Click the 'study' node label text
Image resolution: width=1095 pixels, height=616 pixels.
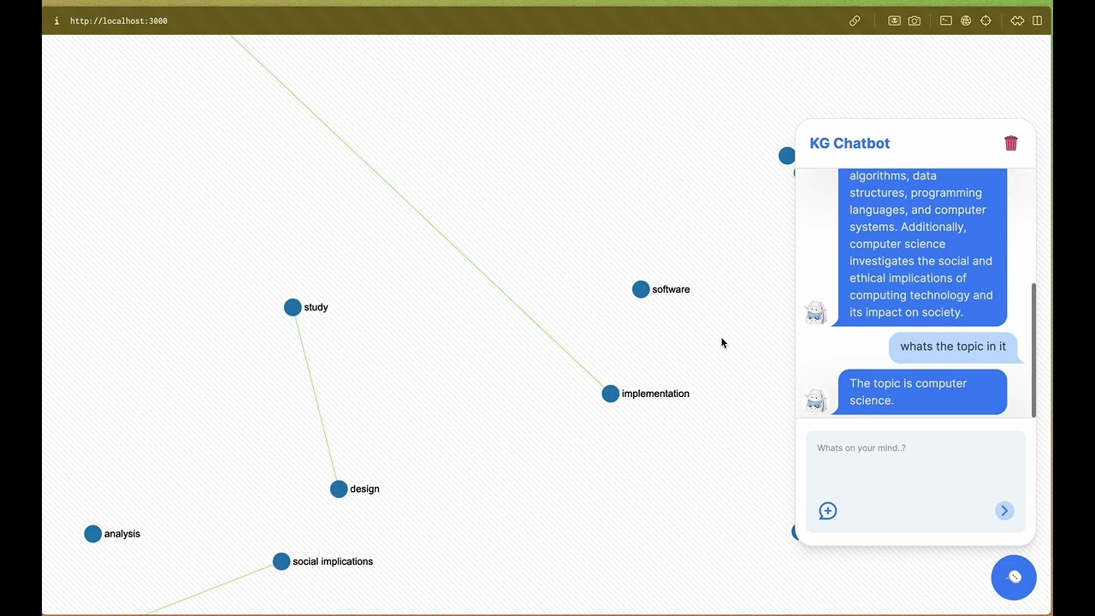[316, 307]
